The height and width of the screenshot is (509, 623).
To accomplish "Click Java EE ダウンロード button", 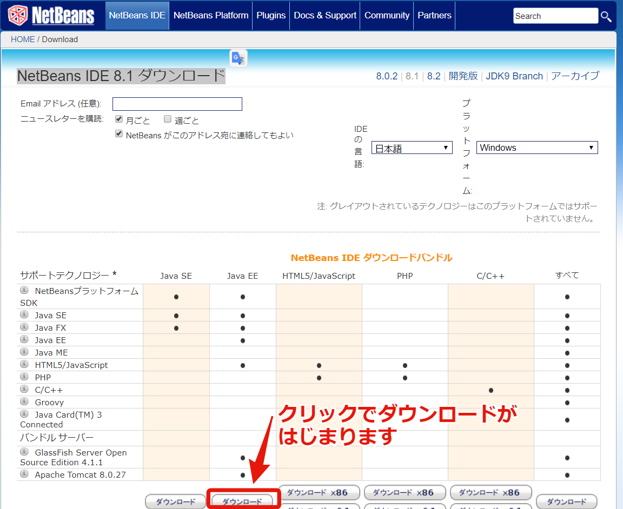I will click(x=242, y=501).
